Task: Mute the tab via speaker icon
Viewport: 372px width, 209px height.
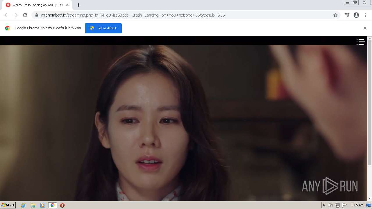Action: [x=61, y=5]
